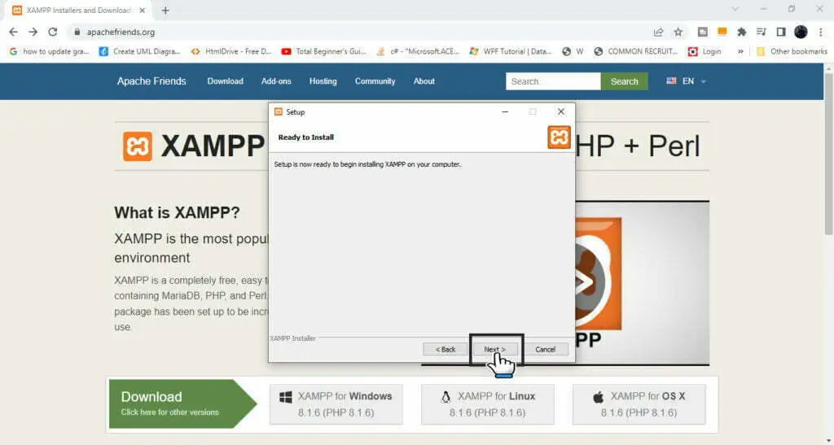Screen dimensions: 834x445
Task: Close the XAMPP Installers tab
Action: [x=142, y=10]
